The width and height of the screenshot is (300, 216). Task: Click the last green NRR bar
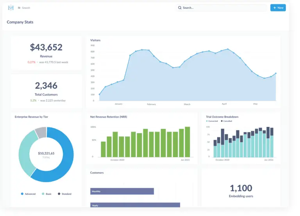[x=187, y=142]
